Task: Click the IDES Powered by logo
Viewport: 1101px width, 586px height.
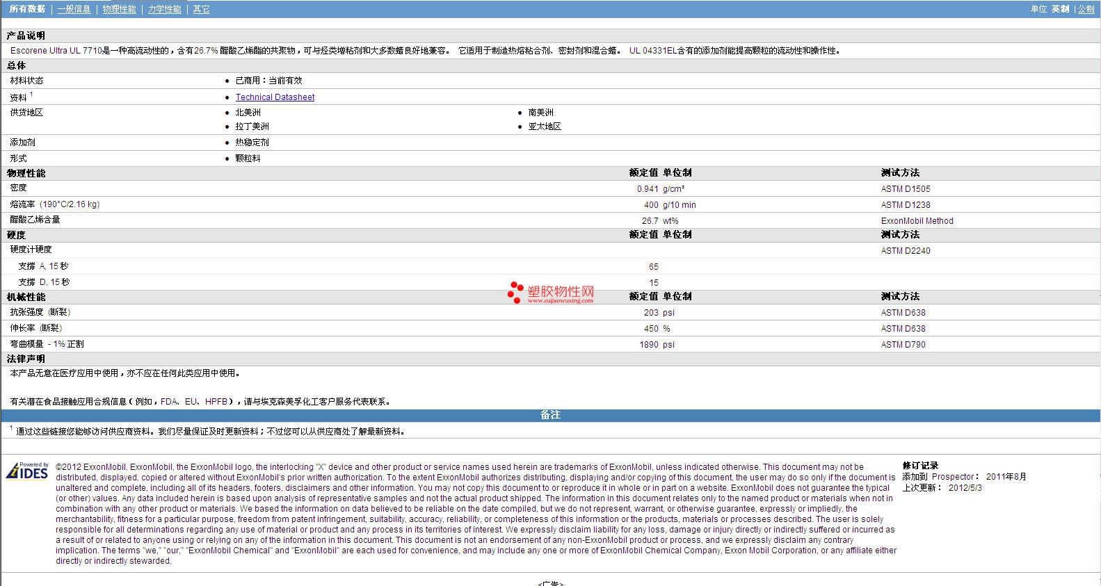Action: [27, 471]
